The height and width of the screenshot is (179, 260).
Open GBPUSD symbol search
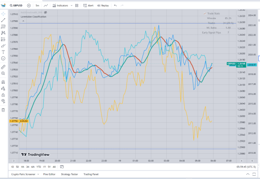[16, 5]
